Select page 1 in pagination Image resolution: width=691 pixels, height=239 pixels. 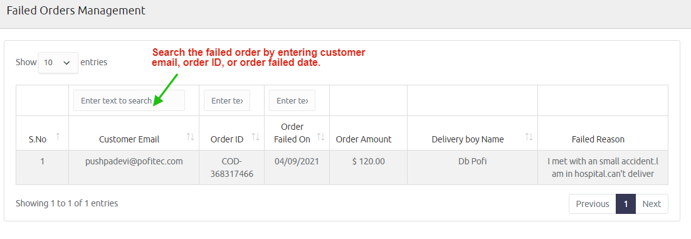[x=626, y=204]
